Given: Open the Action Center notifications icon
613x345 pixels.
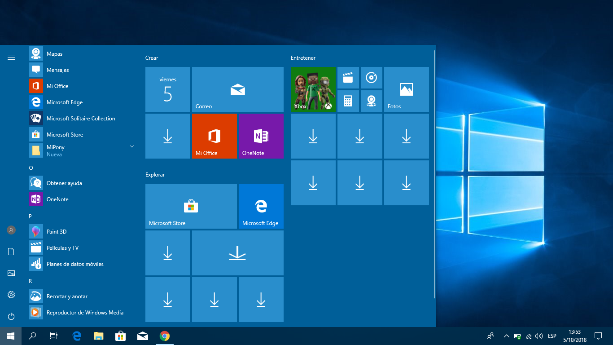Looking at the screenshot, I should click(x=598, y=336).
